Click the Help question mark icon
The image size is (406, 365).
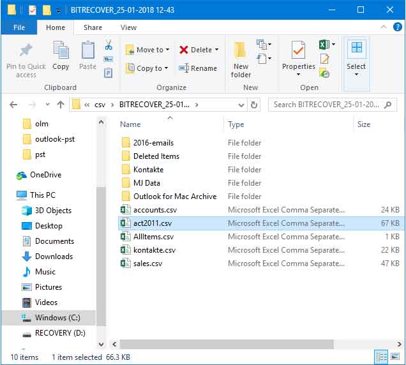coord(398,27)
